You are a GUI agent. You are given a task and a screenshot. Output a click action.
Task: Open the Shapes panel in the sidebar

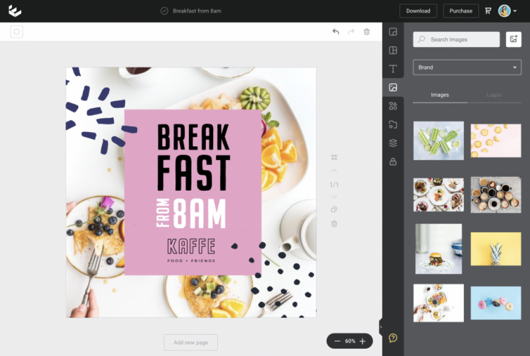pyautogui.click(x=393, y=106)
